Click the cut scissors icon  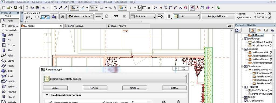click(27, 8)
